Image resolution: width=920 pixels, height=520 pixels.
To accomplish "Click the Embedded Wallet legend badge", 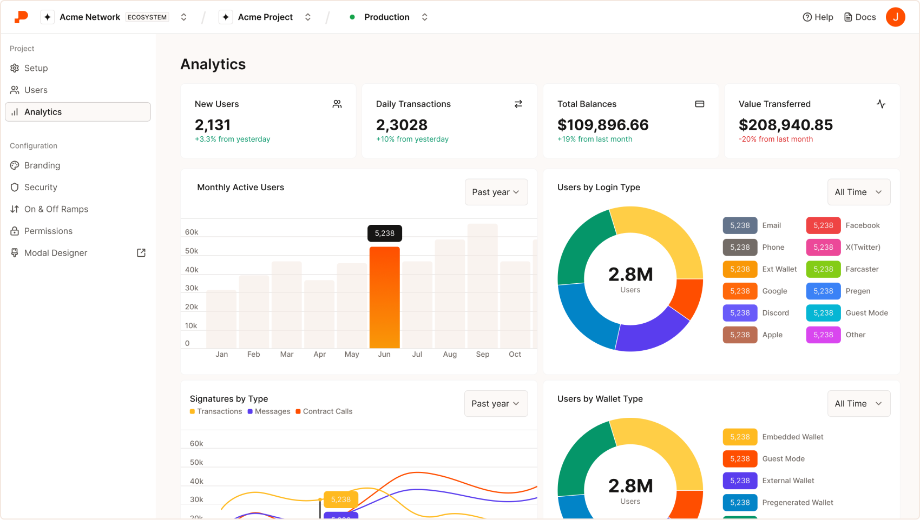I will (x=740, y=437).
